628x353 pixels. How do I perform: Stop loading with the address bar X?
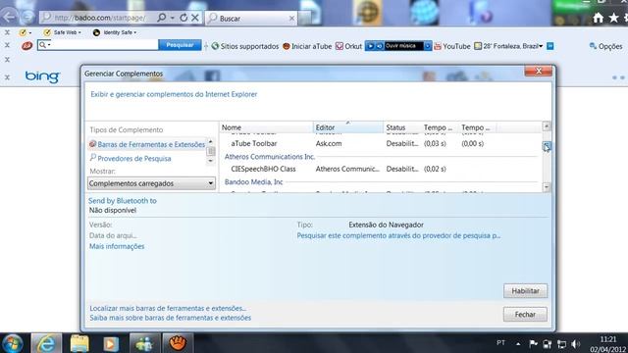(x=195, y=18)
